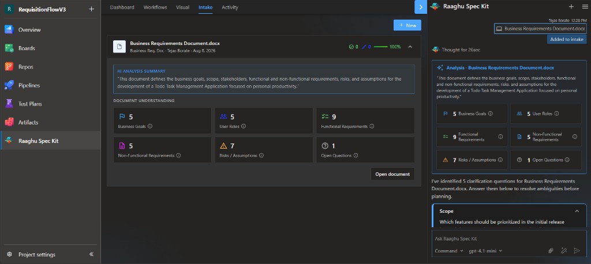Open the Overview section in sidebar
Viewport: 591px width, 264px height.
tap(50, 30)
